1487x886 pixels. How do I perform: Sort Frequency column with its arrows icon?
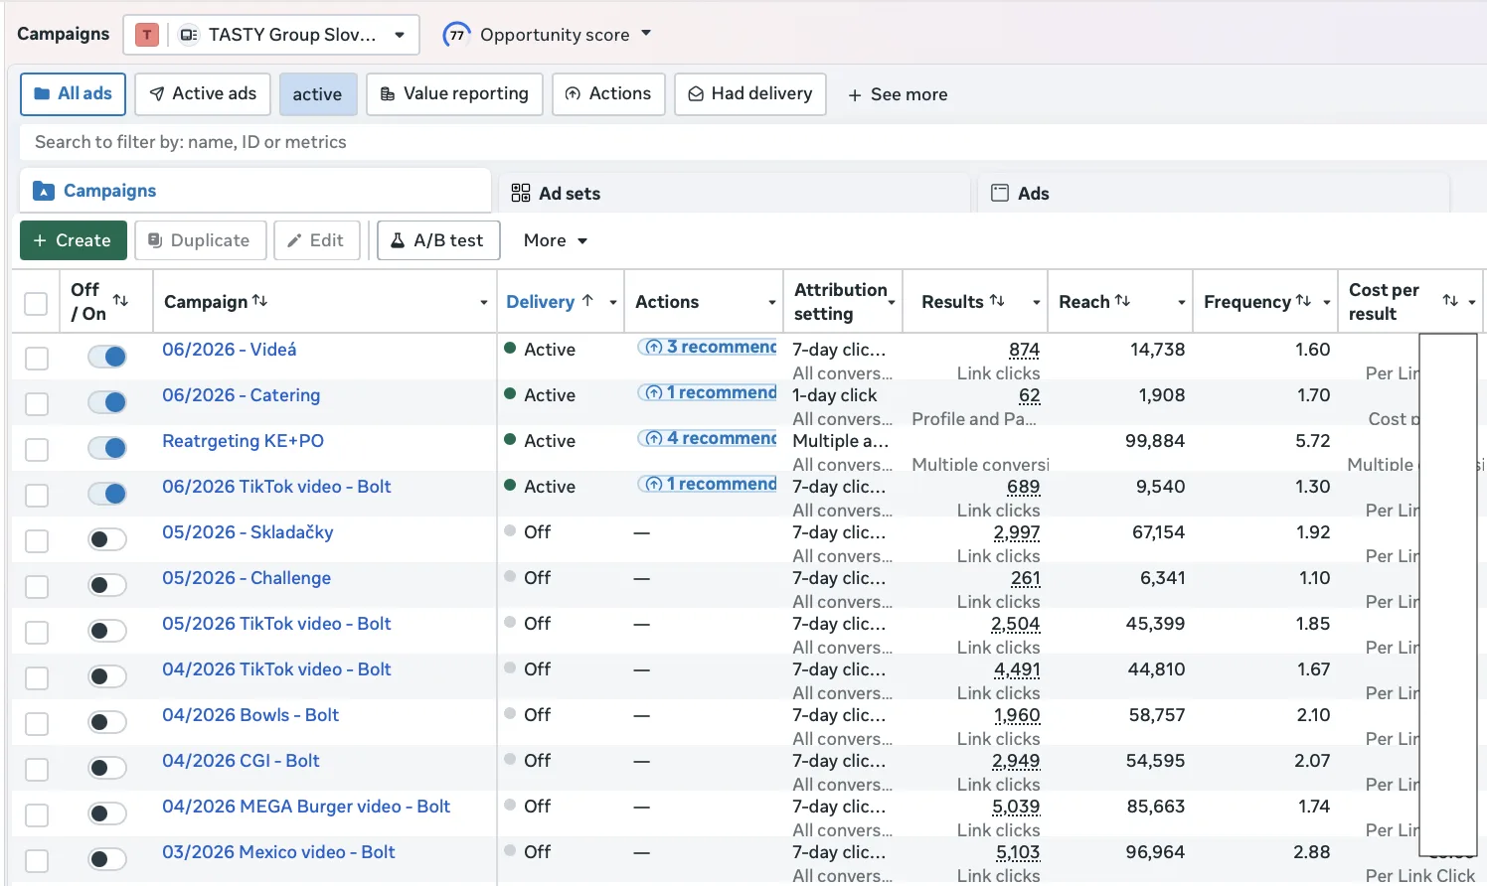click(x=1303, y=300)
